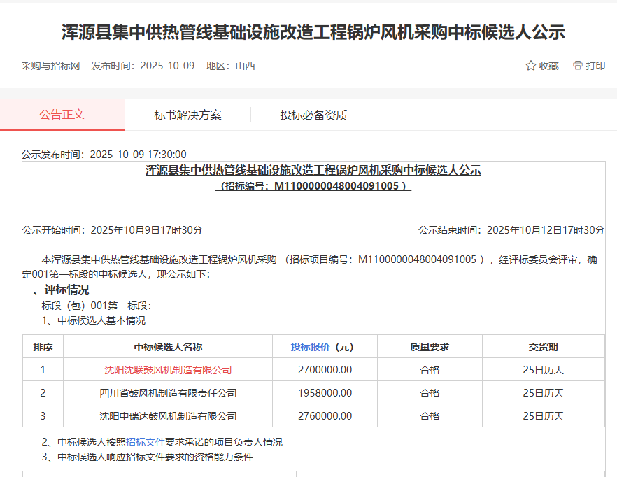Click the 打印 label

click(595, 66)
